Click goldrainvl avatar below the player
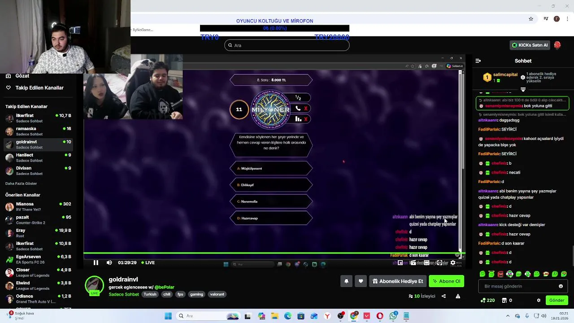This screenshot has height=323, width=574. click(94, 286)
